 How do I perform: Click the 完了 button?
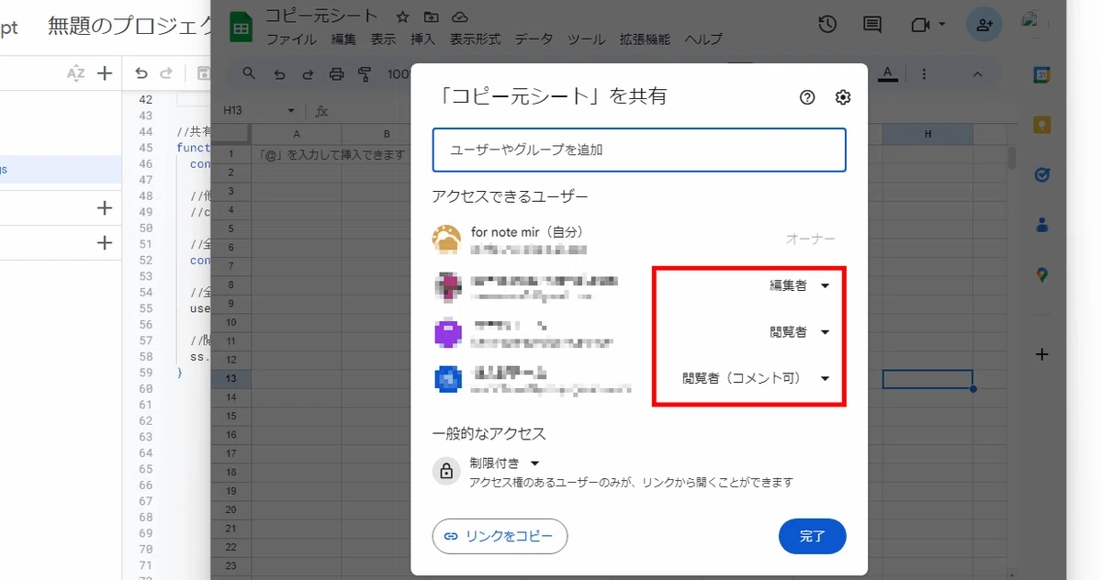812,536
